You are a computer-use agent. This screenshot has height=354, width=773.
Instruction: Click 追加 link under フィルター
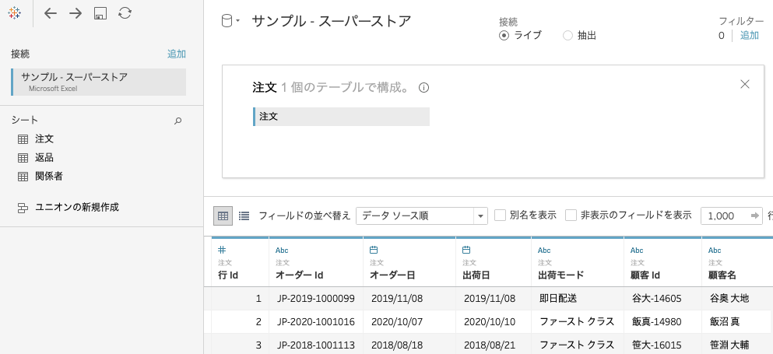750,36
